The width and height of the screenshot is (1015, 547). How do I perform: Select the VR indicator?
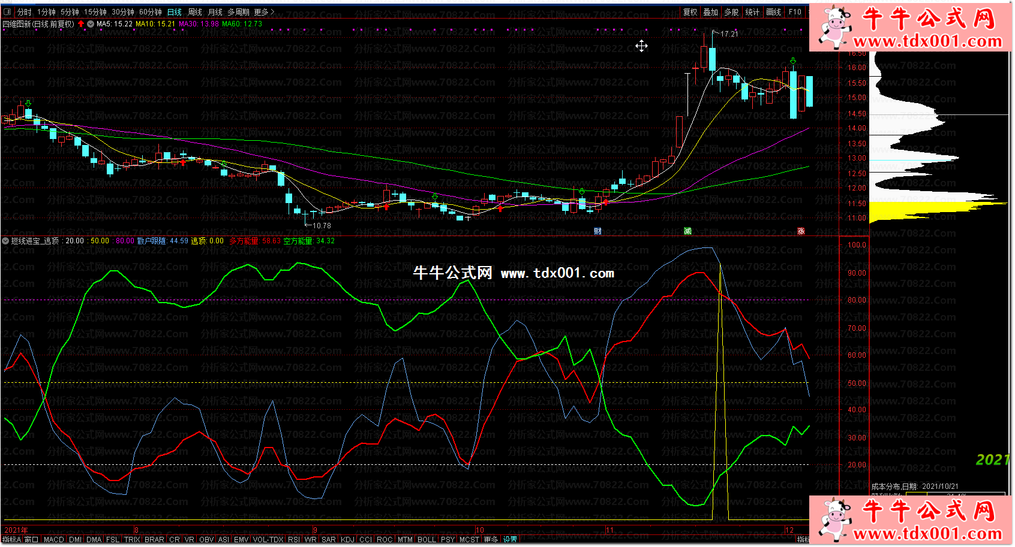(x=190, y=540)
